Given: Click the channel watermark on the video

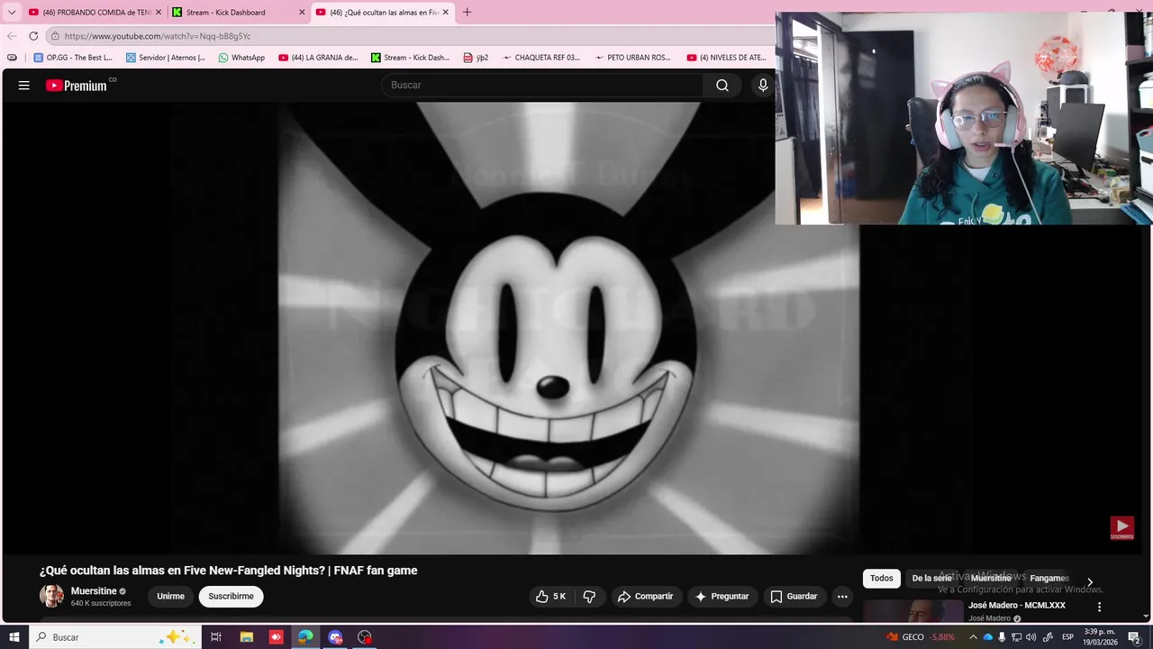Looking at the screenshot, I should click(x=1121, y=527).
